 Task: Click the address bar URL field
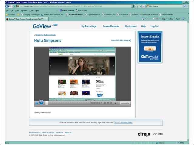click(74, 6)
